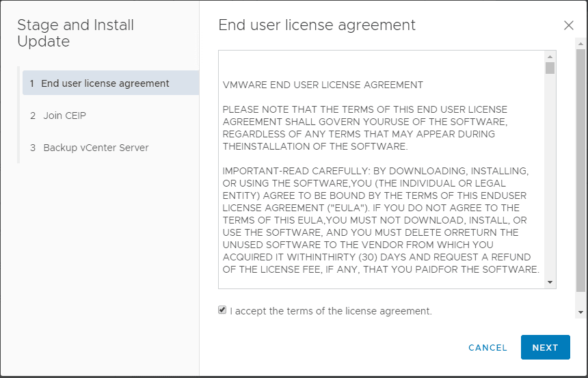Select step 1 End user license agreement
588x378 pixels.
pos(105,83)
